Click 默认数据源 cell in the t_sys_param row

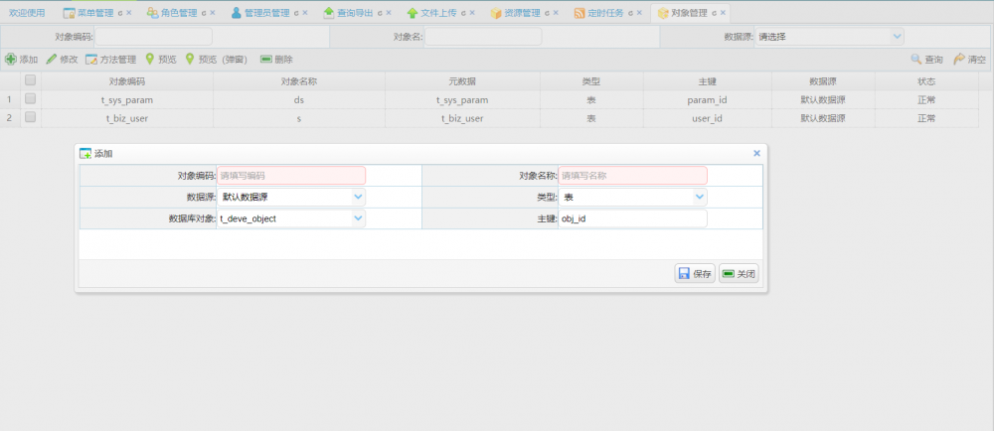(x=823, y=99)
